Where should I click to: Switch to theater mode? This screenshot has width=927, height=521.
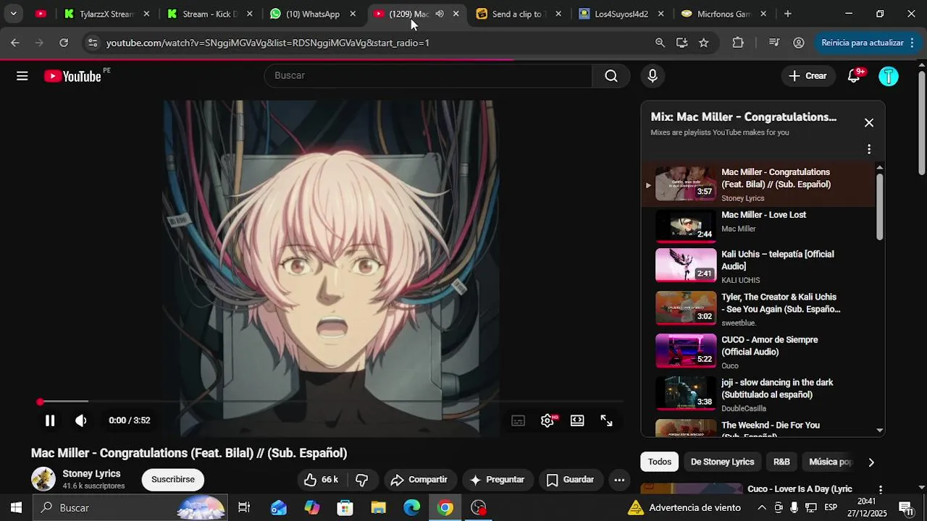[x=577, y=420]
